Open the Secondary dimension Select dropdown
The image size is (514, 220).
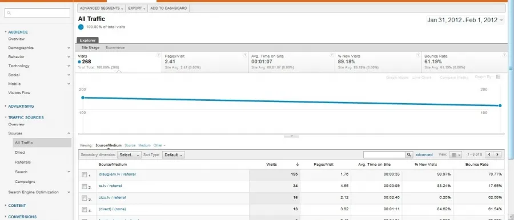129,155
